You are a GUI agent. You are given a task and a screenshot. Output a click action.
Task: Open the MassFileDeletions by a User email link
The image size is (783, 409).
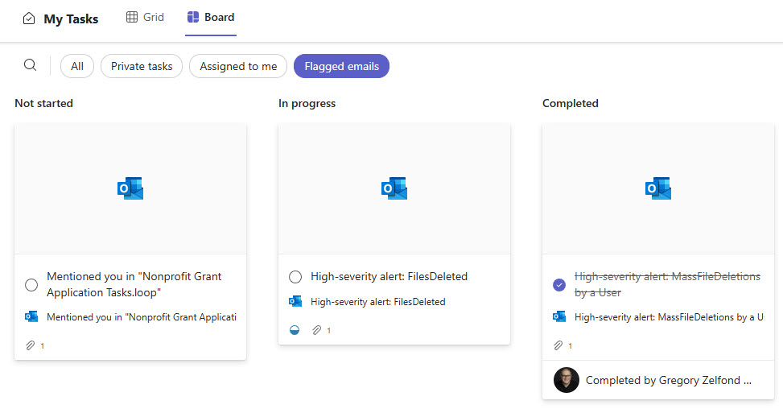click(x=669, y=317)
